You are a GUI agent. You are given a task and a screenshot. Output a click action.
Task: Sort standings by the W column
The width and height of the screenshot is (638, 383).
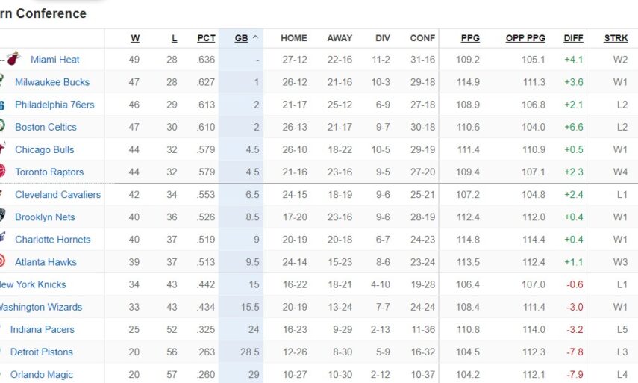coord(135,38)
